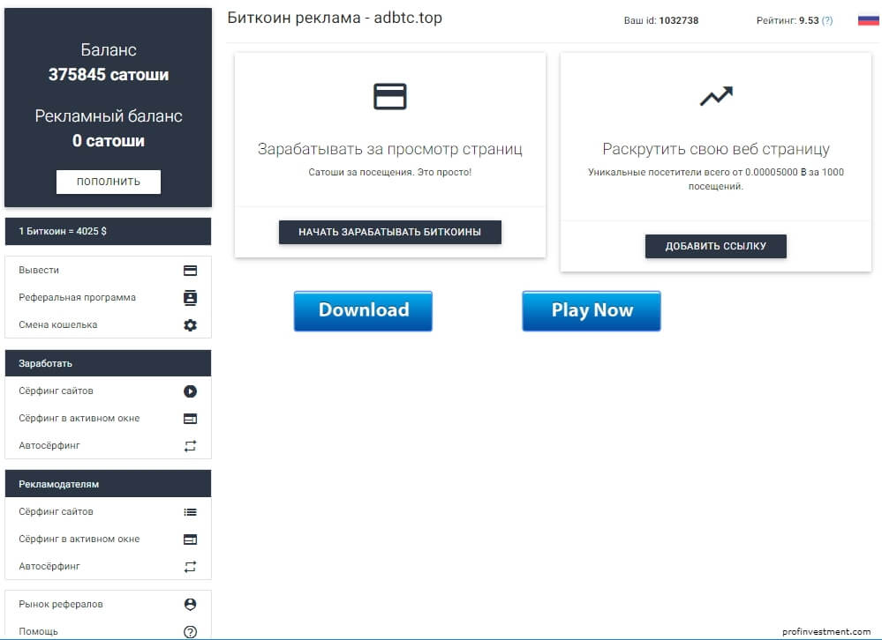Click the credit card icon beside Вывести

[x=190, y=271]
